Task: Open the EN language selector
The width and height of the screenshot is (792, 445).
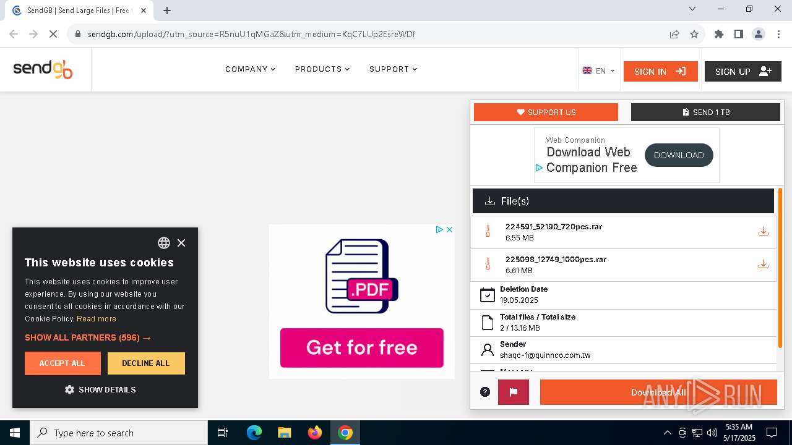Action: (599, 71)
